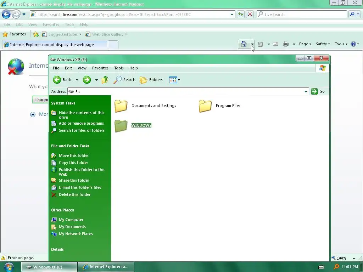Click 'Share this folder' task
Viewport: 363px width, 272px height.
pos(70,180)
